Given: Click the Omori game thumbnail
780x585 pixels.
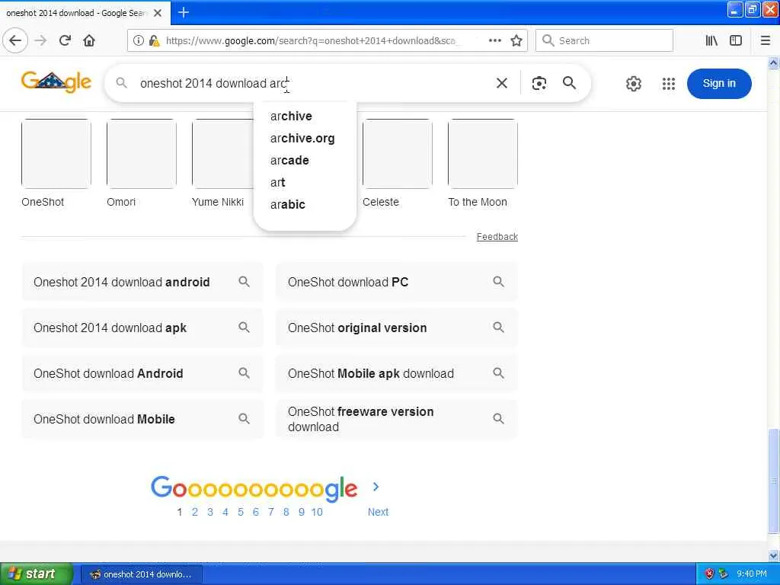Looking at the screenshot, I should [x=141, y=154].
